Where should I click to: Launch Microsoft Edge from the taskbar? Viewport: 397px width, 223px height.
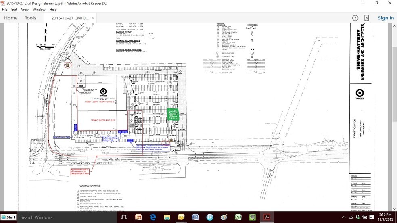click(x=153, y=217)
